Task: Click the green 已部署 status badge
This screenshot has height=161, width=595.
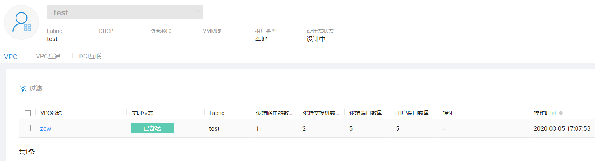Action: (x=153, y=128)
